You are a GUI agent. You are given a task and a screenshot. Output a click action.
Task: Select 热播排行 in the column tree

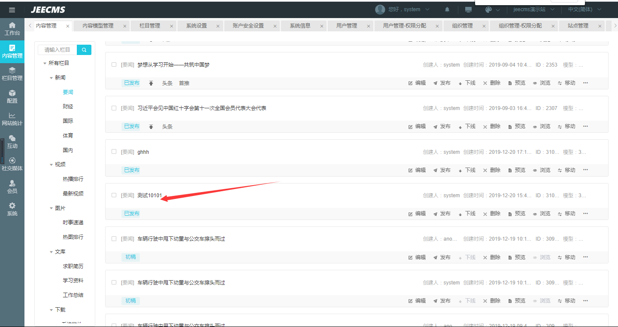click(x=73, y=179)
